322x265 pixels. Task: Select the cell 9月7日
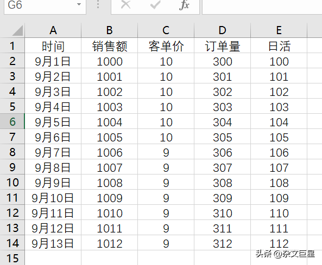pos(53,152)
